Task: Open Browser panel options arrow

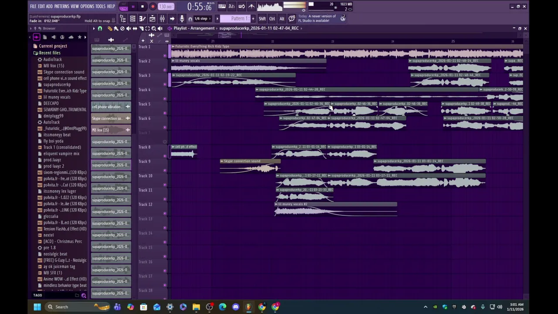Action: tap(31, 28)
